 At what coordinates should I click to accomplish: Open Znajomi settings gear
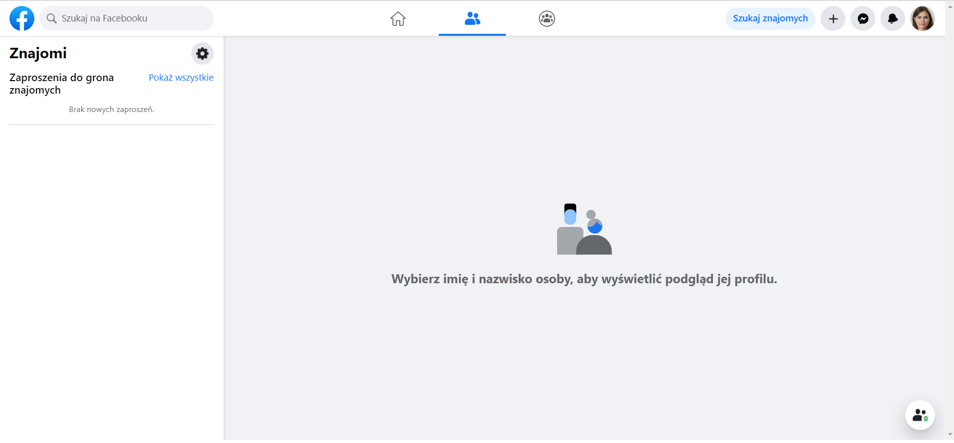[x=202, y=53]
